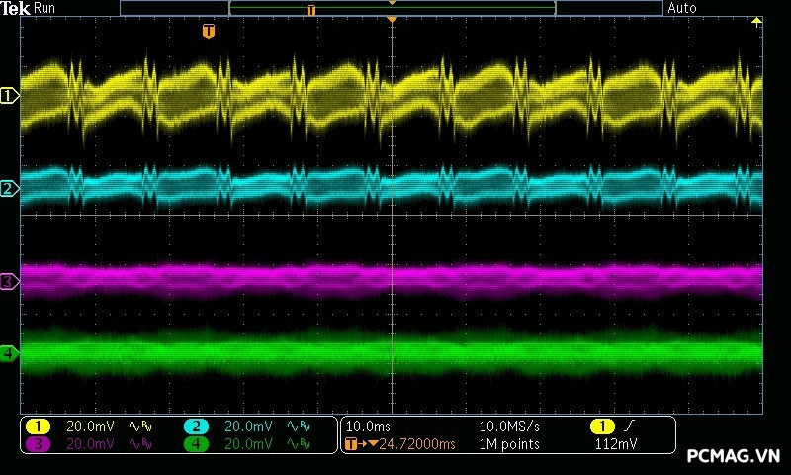Click the magenta channel 3 ground marker
Viewport: 791px width, 475px height.
[9, 282]
